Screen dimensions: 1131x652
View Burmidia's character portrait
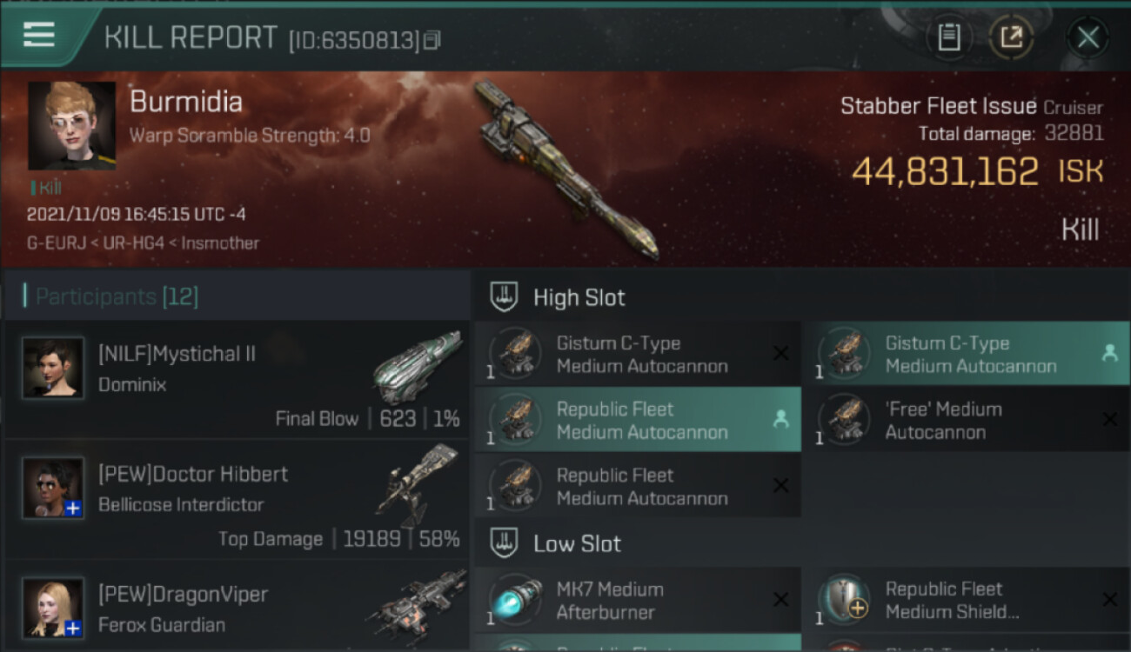(71, 126)
